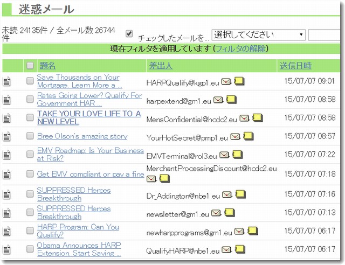The width and height of the screenshot is (345, 265).
Task: Click envelope icon next to EMVTerminal@rol3.eu
Action: pyautogui.click(x=224, y=155)
